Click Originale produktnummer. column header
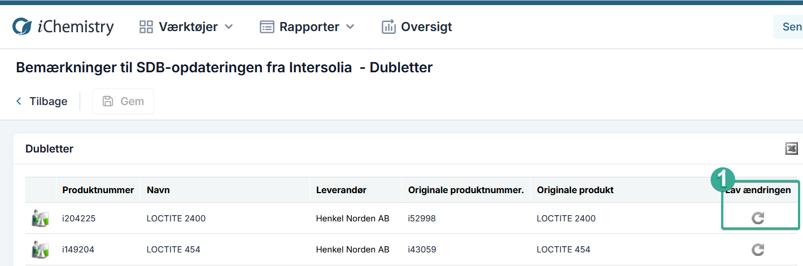The image size is (803, 266). [x=466, y=190]
